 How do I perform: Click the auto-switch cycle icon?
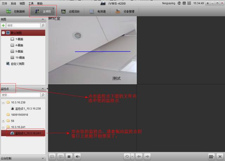point(126,156)
